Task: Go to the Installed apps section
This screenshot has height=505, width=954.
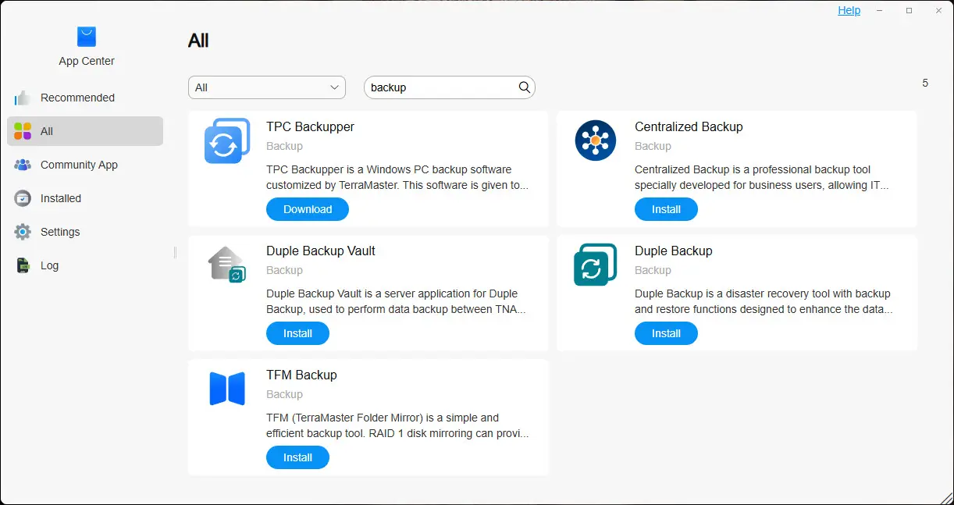Action: point(61,198)
